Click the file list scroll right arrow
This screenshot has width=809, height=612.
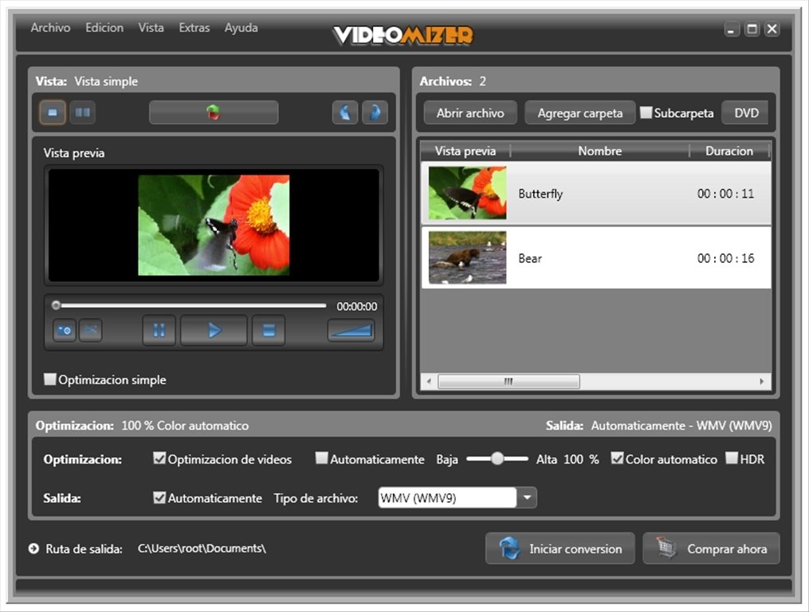coord(761,382)
